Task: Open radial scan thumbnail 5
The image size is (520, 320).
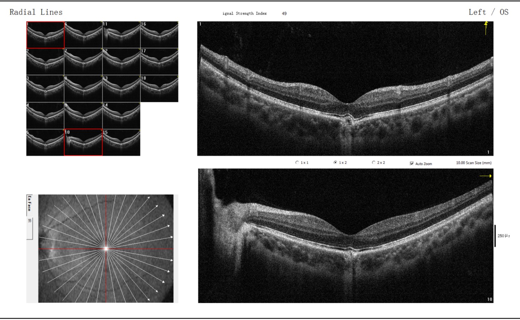Action: click(45, 142)
